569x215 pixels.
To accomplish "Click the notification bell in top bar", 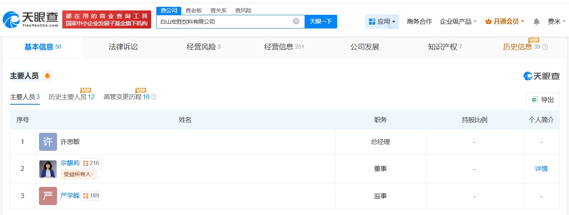I will tap(536, 22).
